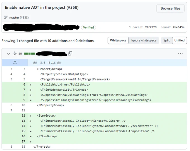Click the green additions diffstat blocks
Viewport: 190px width, 151px height.
pos(29,54)
